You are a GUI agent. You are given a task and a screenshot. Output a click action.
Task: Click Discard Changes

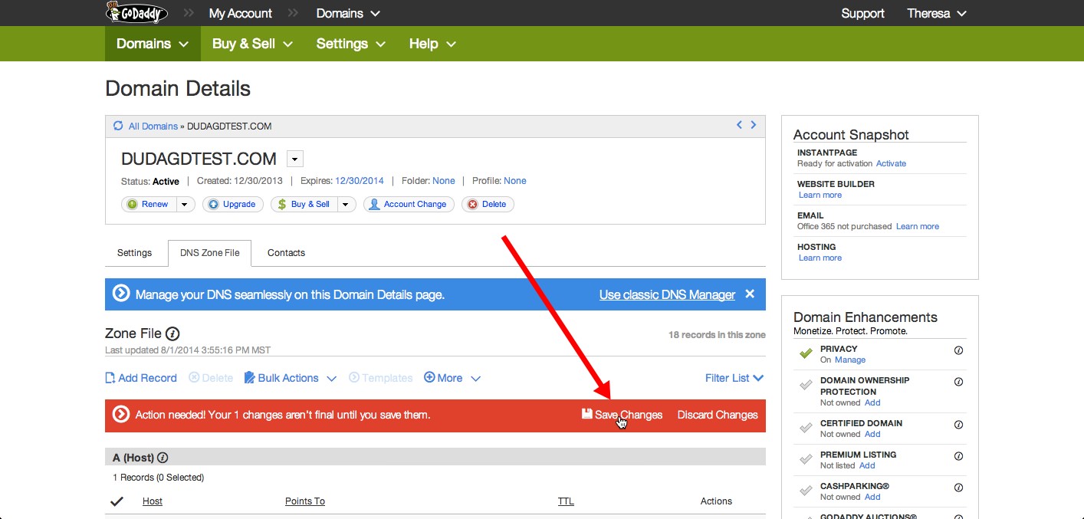[x=718, y=415]
